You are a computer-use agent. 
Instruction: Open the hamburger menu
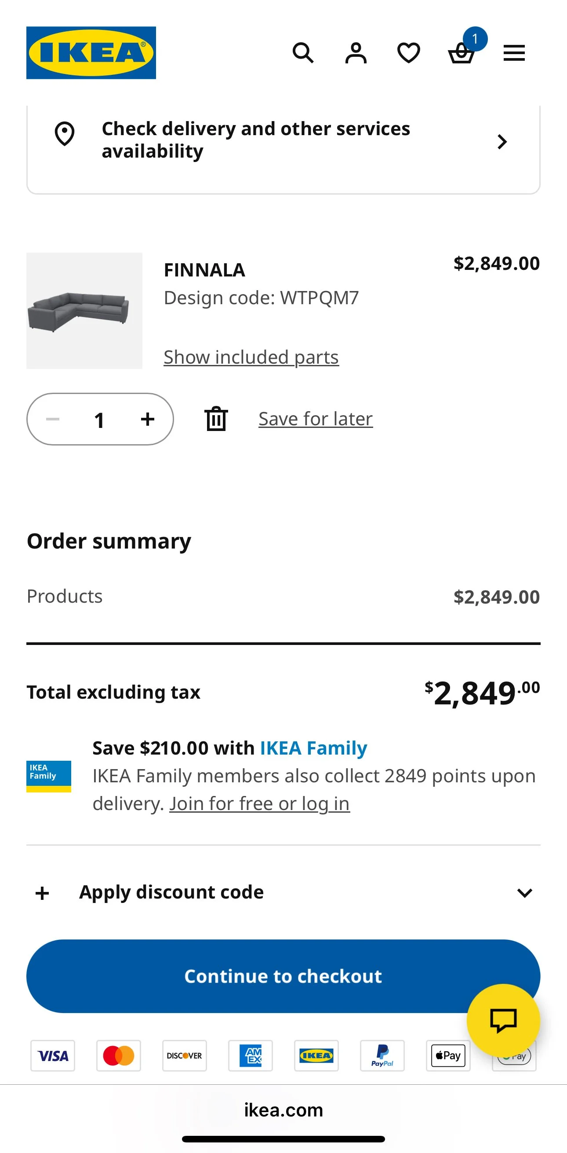coord(514,53)
